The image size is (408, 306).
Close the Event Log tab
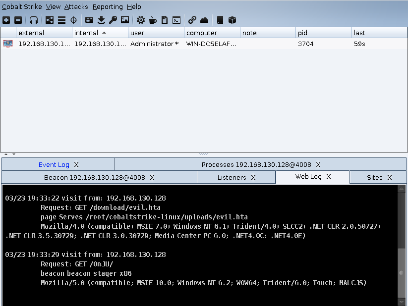(76, 165)
